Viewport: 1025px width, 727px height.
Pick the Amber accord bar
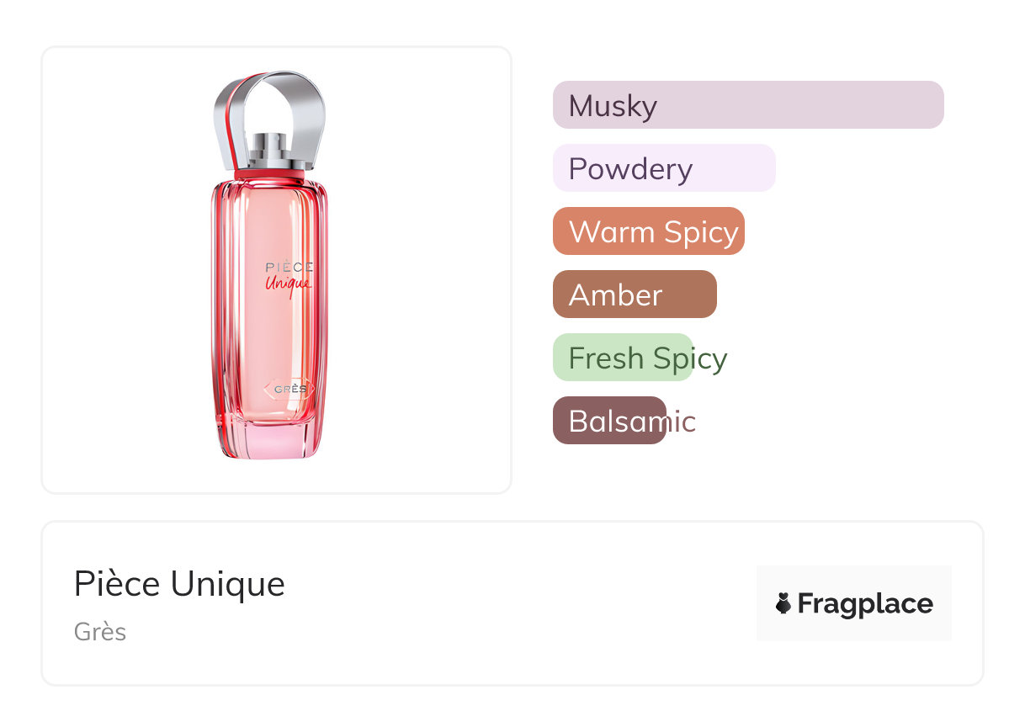[x=634, y=295]
